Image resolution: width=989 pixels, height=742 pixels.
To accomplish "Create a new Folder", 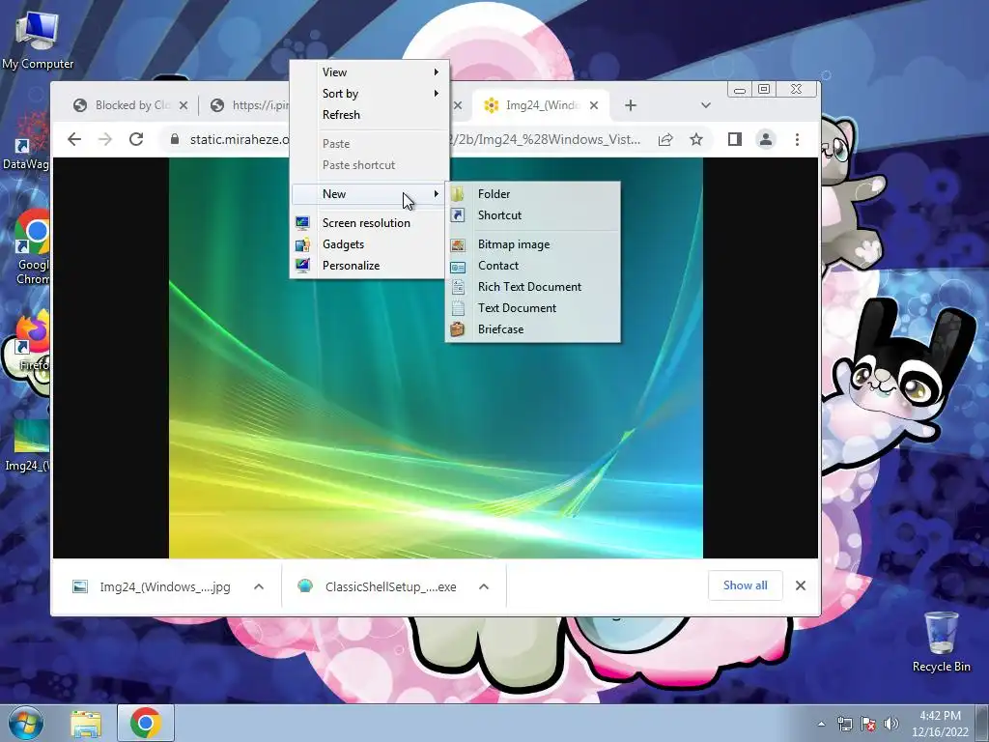I will point(532,194).
